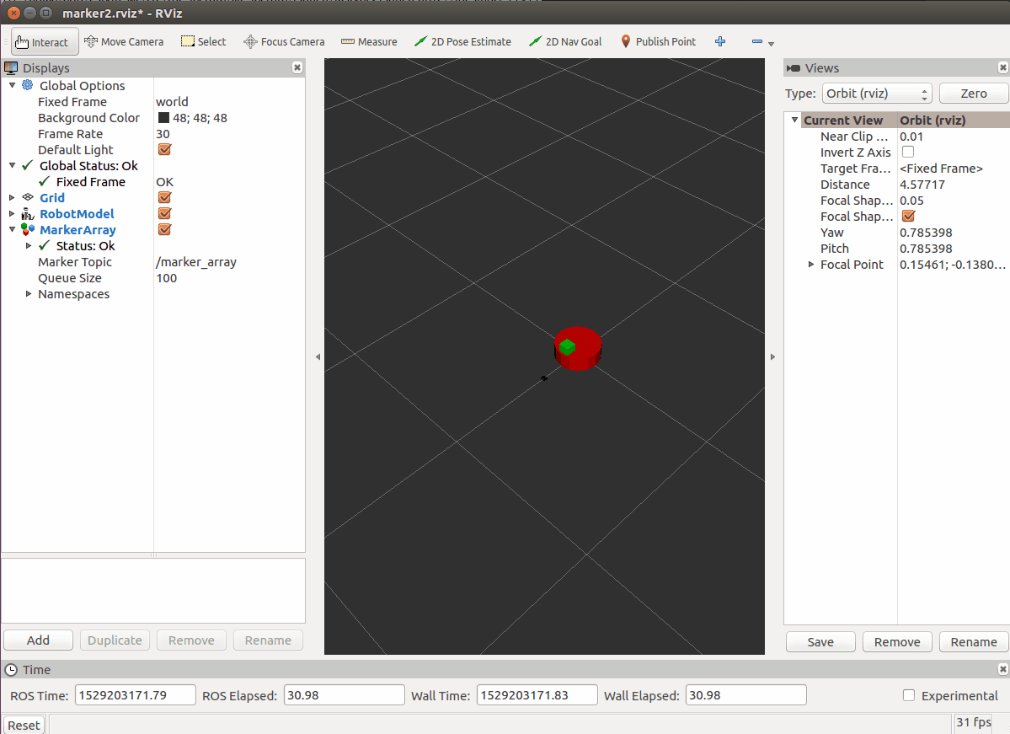The image size is (1010, 734).
Task: Open the add-tool plus icon
Action: (x=719, y=41)
